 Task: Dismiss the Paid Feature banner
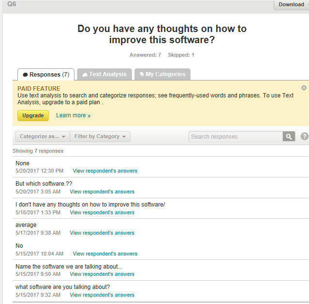click(304, 88)
